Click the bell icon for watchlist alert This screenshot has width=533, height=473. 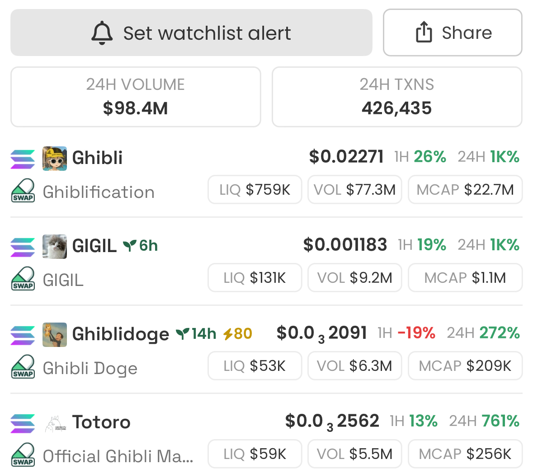[102, 33]
